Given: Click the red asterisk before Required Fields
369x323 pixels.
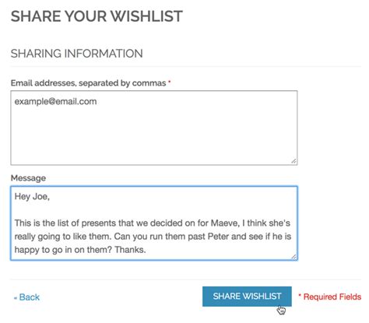Looking at the screenshot, I should [x=300, y=296].
